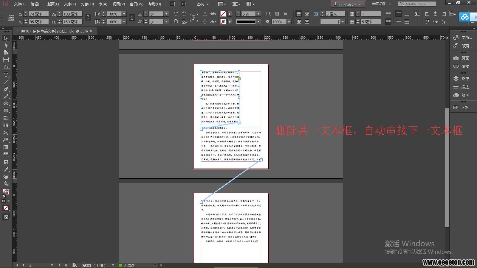This screenshot has width=477, height=268.
Task: Open the 视图(V) menu
Action: click(119, 4)
